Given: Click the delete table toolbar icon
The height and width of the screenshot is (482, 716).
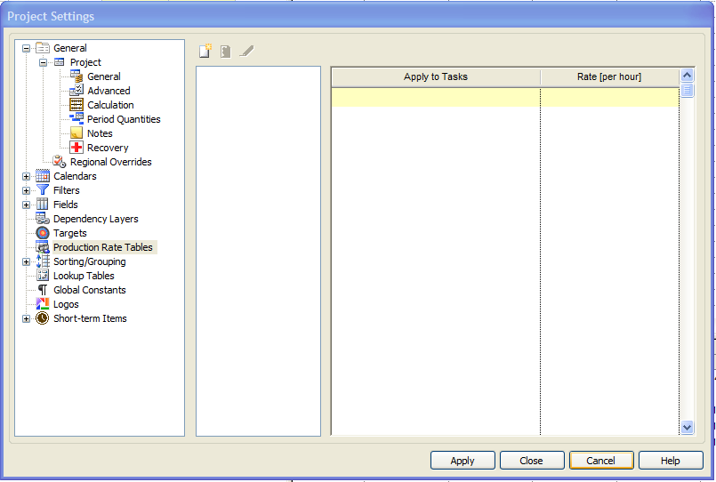Looking at the screenshot, I should pyautogui.click(x=226, y=52).
